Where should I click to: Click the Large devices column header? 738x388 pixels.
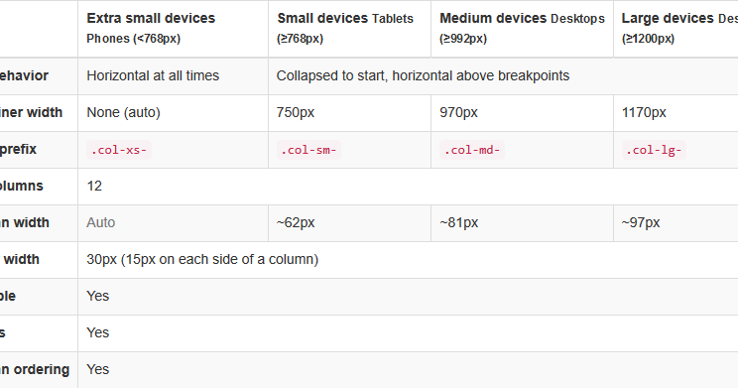click(676, 28)
